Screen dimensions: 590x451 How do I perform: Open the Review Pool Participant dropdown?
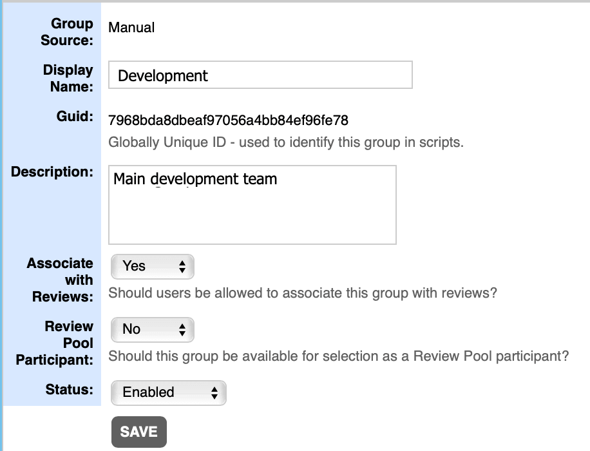152,329
